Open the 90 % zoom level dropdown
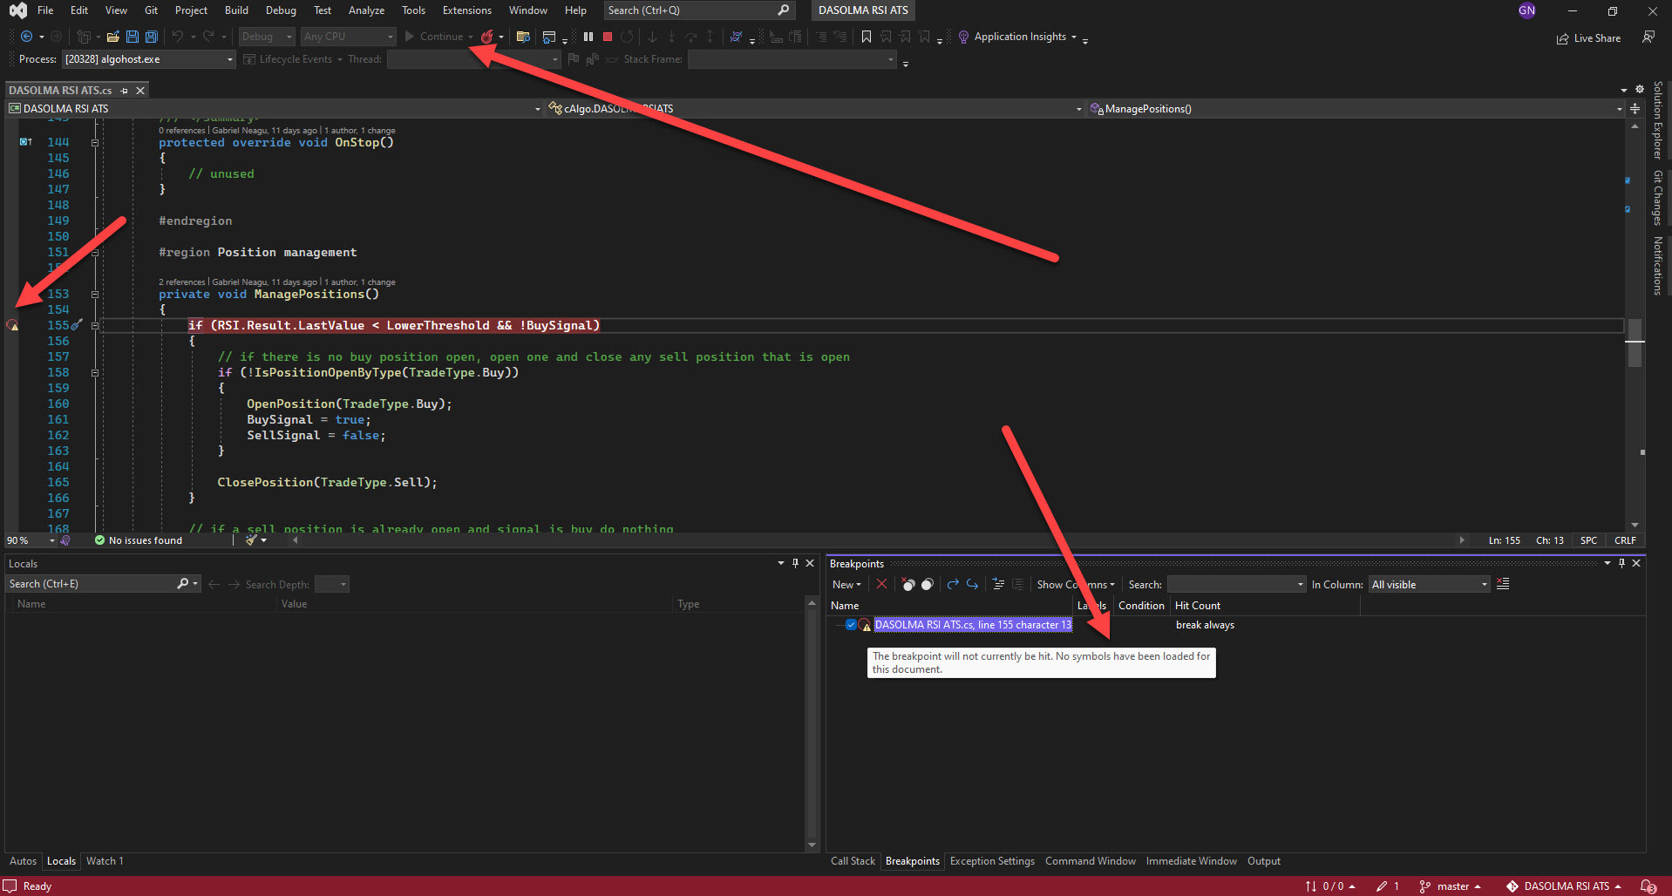 click(31, 540)
